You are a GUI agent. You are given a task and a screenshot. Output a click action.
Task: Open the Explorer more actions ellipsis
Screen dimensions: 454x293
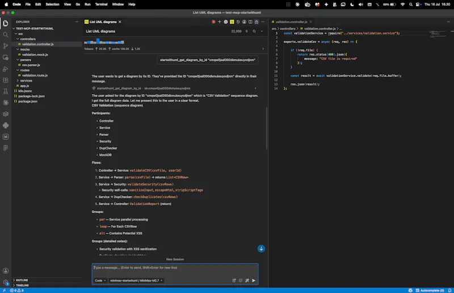(x=77, y=22)
